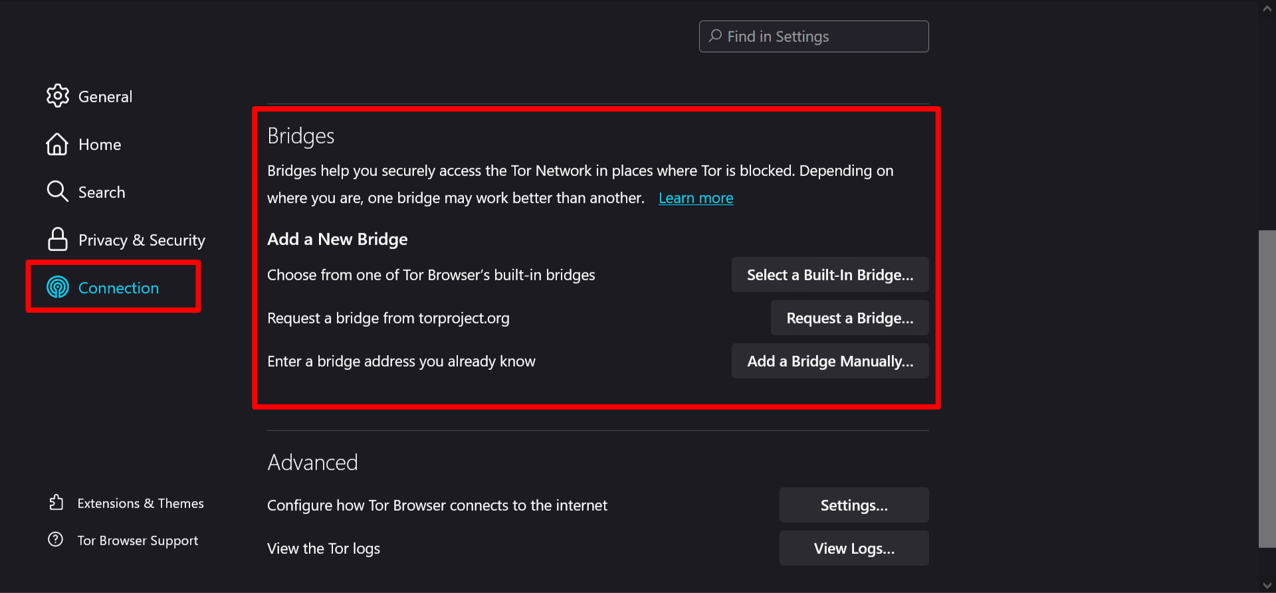Select the Search magnifier icon in sidebar
1276x593 pixels.
pos(57,191)
